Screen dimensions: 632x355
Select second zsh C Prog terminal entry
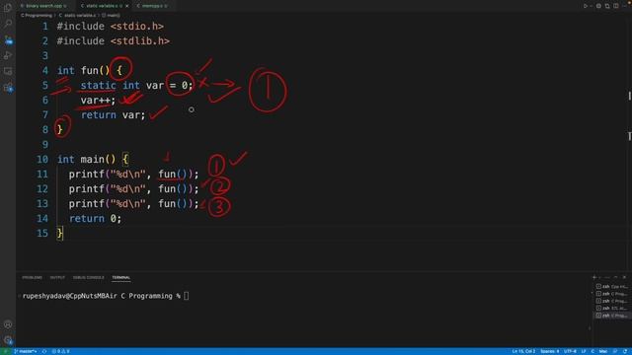(x=612, y=294)
